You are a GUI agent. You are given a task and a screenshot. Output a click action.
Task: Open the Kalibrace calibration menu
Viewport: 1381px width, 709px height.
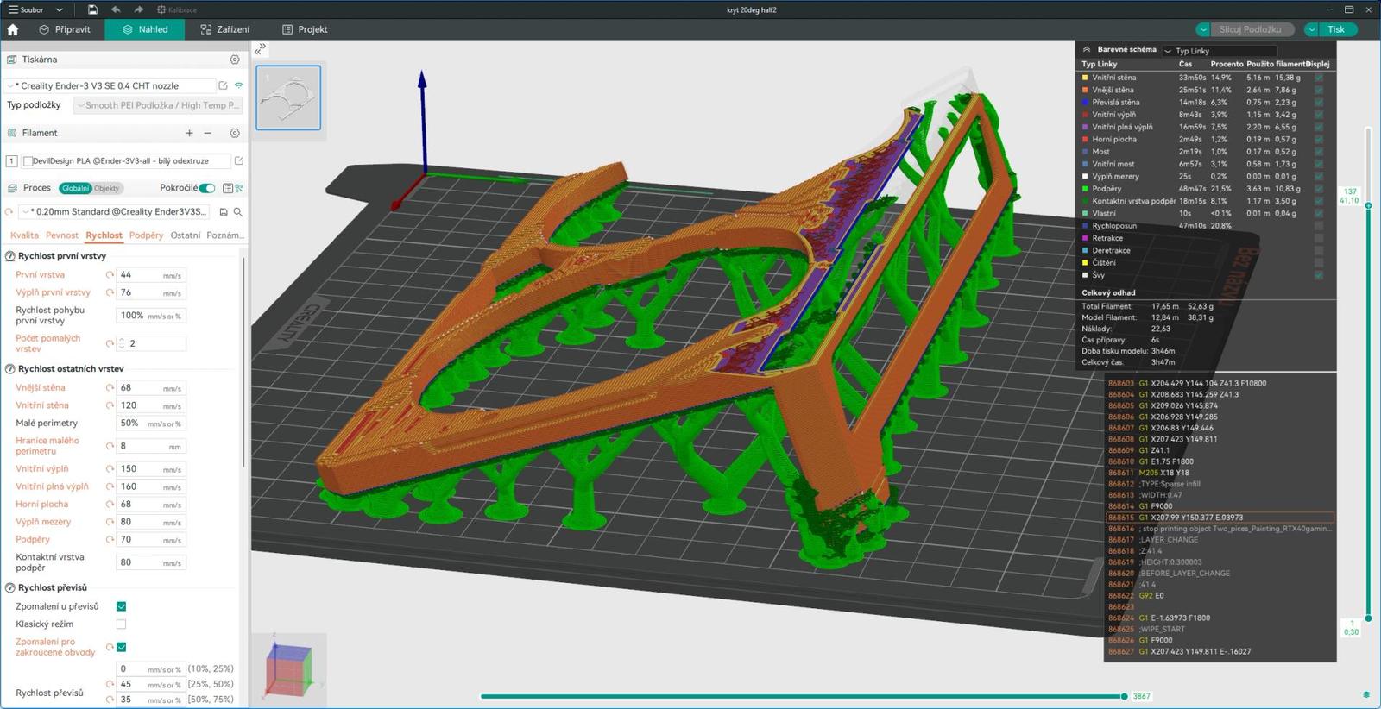[177, 9]
